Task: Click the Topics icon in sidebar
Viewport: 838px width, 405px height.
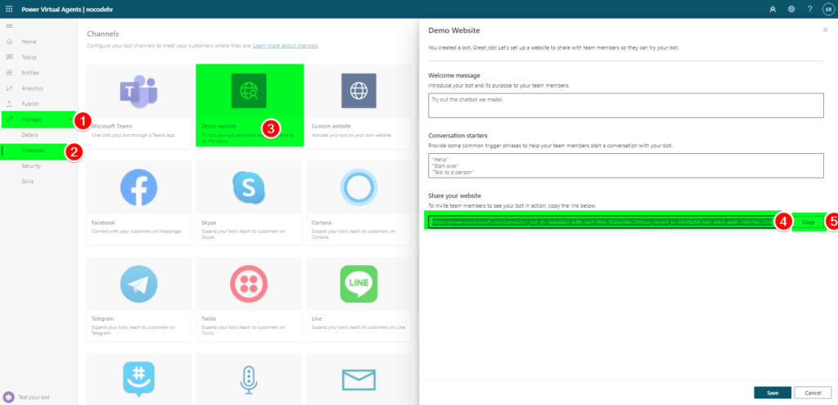Action: [9, 57]
